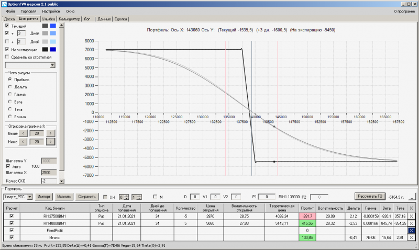Increase Ниже percentage with right arrow
Viewport: 419px width, 250px height.
(50, 142)
